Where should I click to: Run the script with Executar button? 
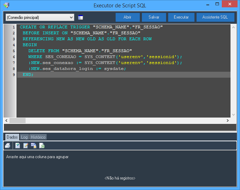click(x=181, y=17)
